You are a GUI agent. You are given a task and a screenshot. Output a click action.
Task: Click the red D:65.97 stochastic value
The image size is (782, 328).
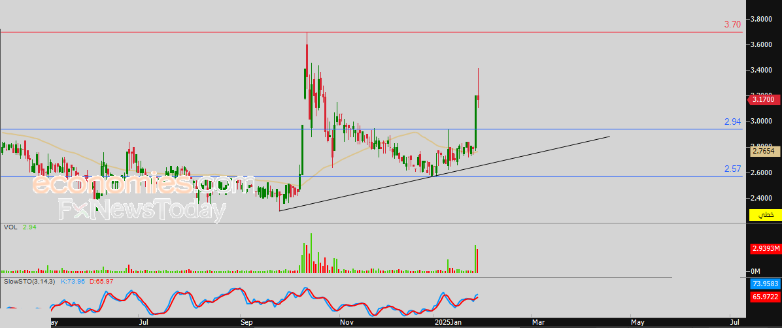(x=101, y=282)
